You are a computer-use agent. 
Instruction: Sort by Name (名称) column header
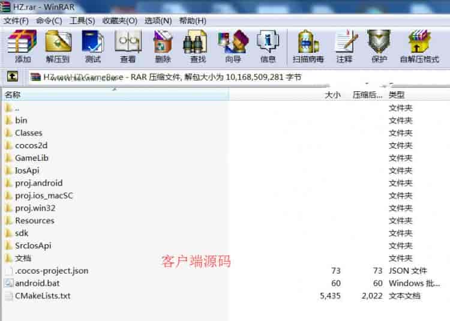(x=116, y=95)
